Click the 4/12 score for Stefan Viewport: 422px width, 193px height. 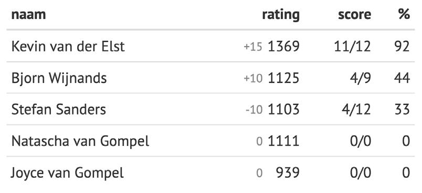coord(356,110)
